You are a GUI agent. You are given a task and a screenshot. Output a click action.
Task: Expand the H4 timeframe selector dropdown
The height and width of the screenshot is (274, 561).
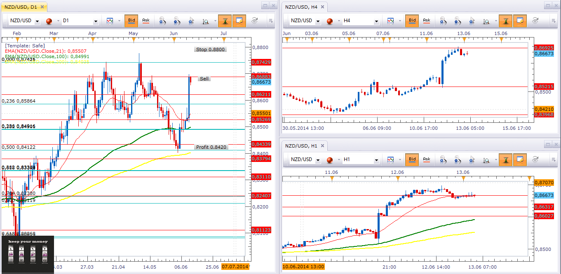376,21
